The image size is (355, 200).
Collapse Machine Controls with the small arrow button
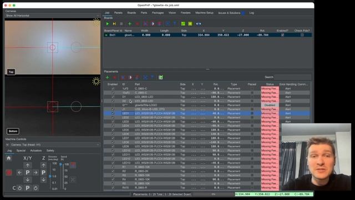(x=7, y=144)
